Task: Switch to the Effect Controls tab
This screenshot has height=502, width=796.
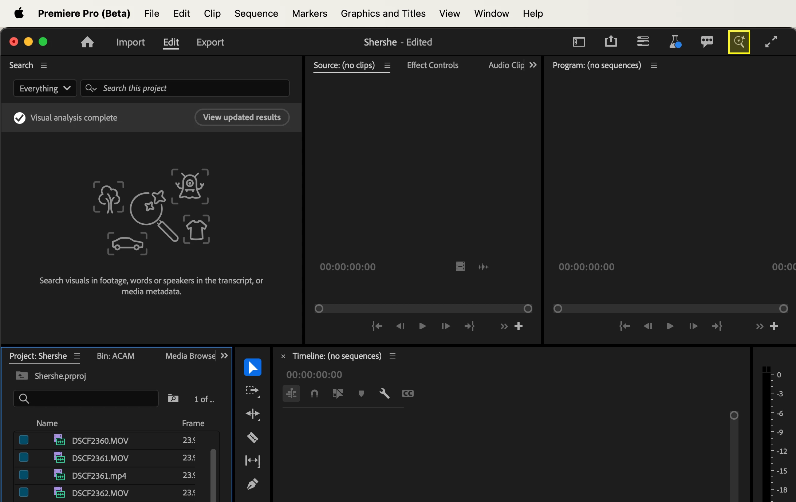Action: pyautogui.click(x=432, y=65)
